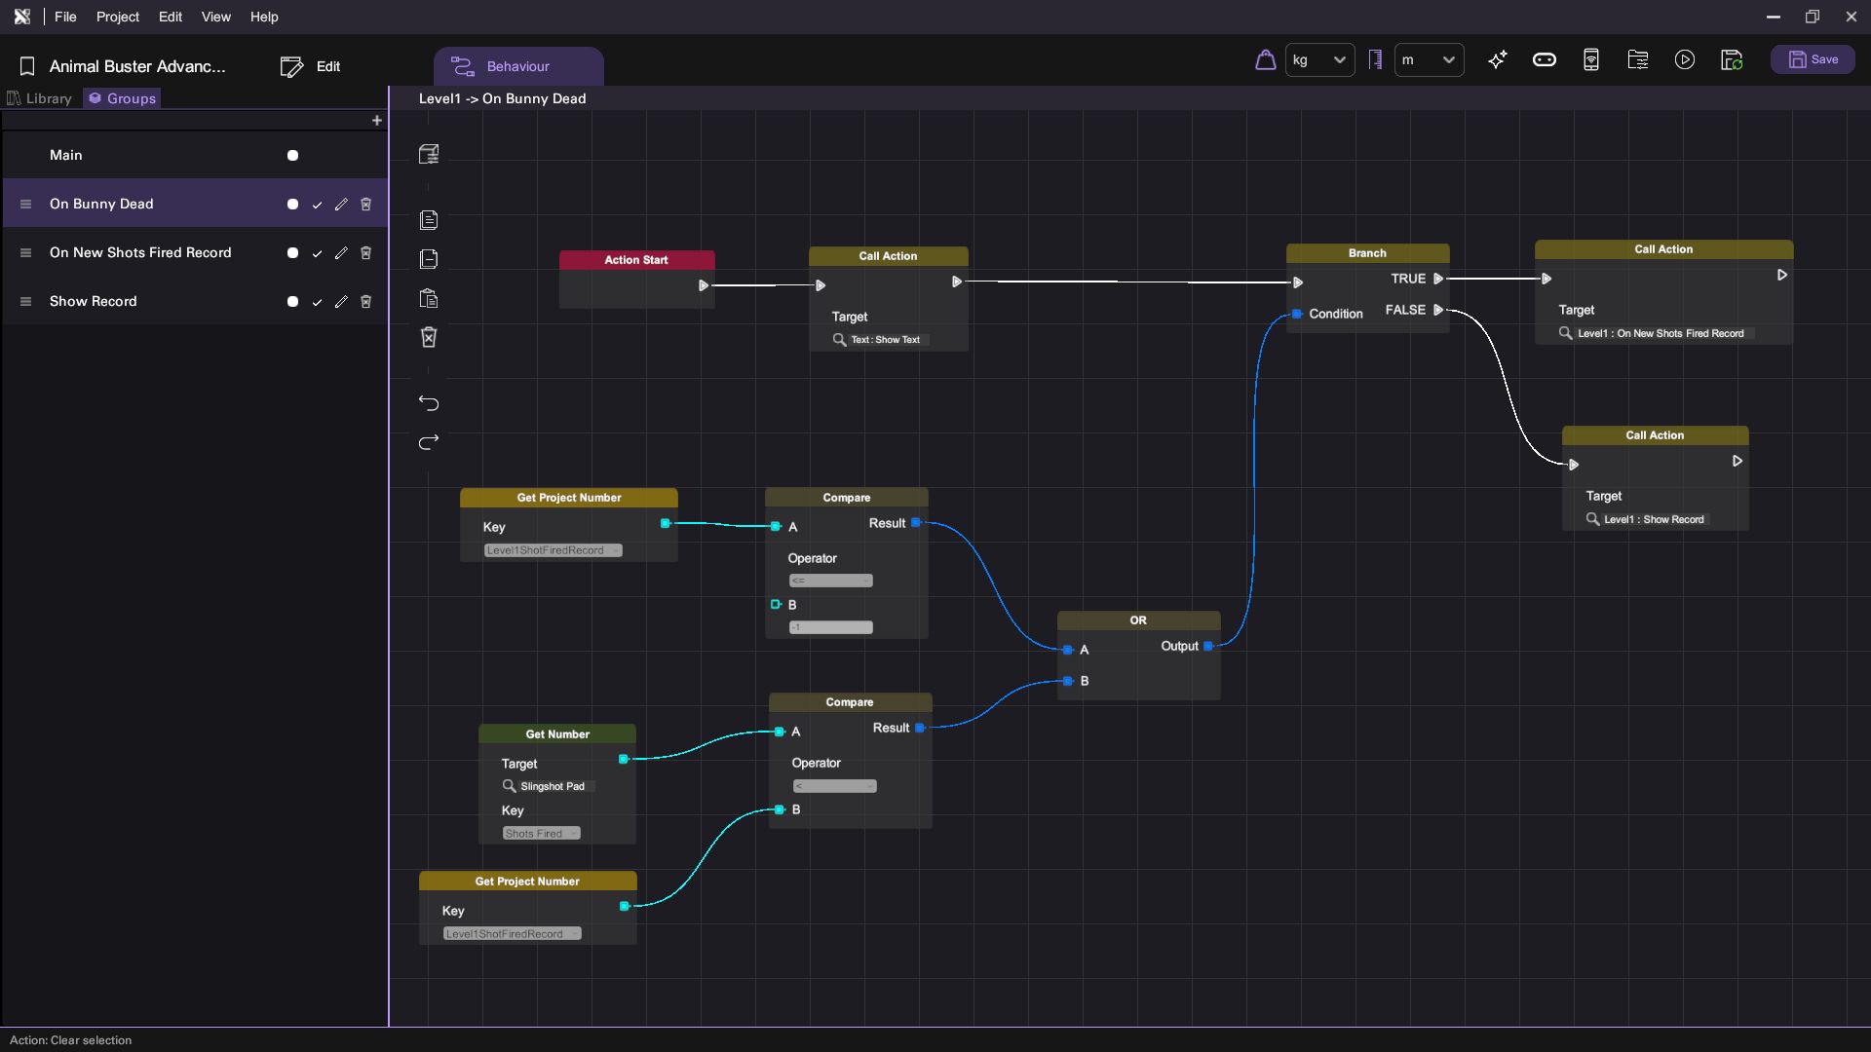Switch to the Library tab

40,98
